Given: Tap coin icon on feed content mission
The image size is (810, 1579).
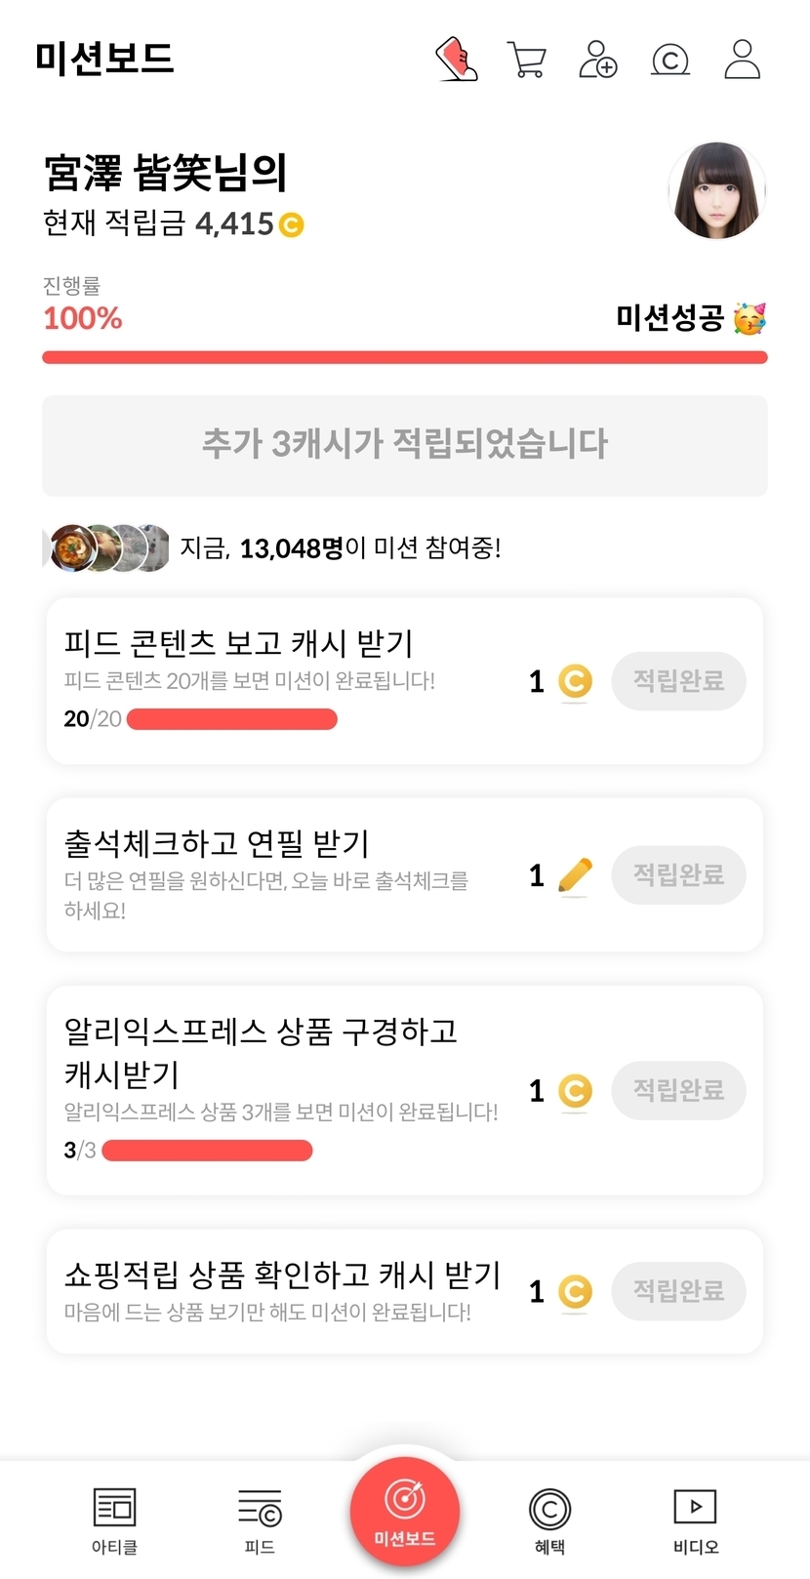Looking at the screenshot, I should click(575, 681).
